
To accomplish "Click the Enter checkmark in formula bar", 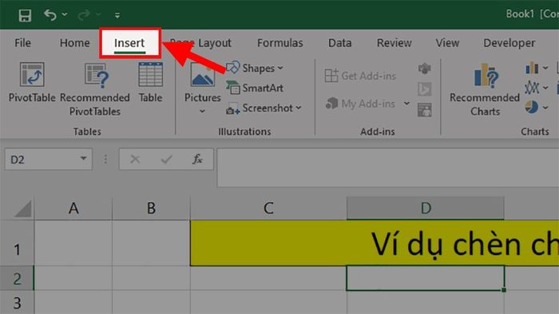I will (166, 159).
